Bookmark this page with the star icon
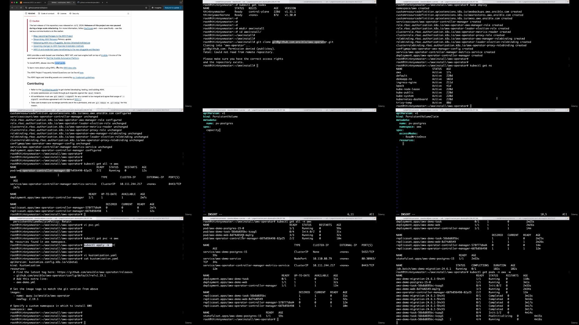The width and height of the screenshot is (579, 325). [146, 8]
